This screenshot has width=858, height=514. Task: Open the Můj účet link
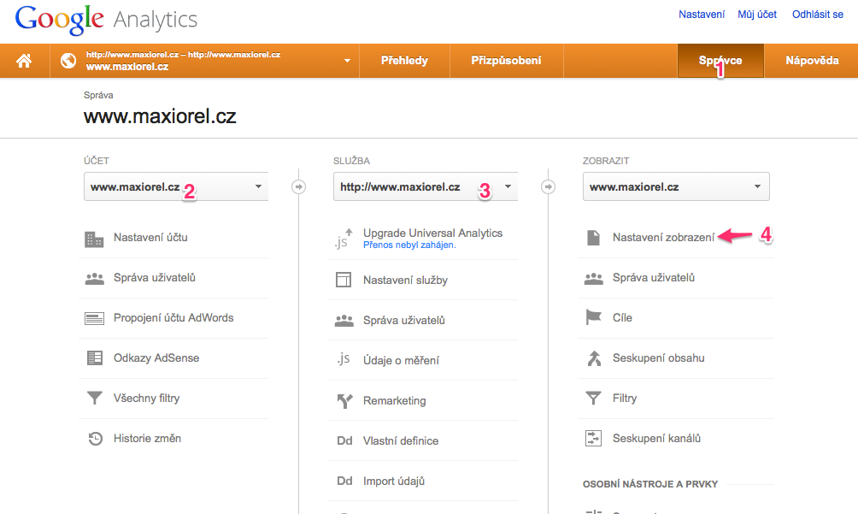pos(757,15)
